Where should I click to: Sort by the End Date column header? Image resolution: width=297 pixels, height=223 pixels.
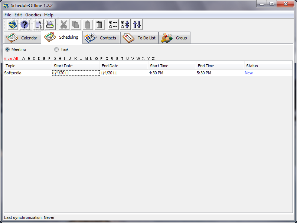tap(124, 66)
